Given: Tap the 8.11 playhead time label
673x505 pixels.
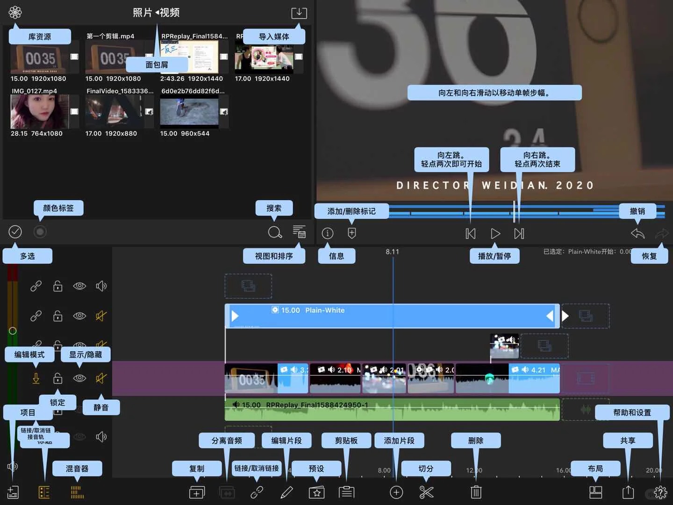Looking at the screenshot, I should click(393, 252).
